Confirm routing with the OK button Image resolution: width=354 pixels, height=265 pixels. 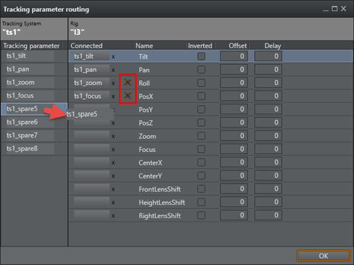tap(324, 256)
